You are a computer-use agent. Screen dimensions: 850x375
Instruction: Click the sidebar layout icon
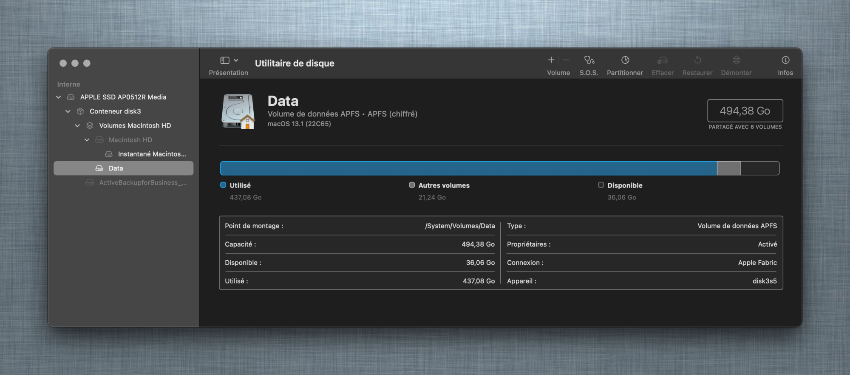pos(225,60)
